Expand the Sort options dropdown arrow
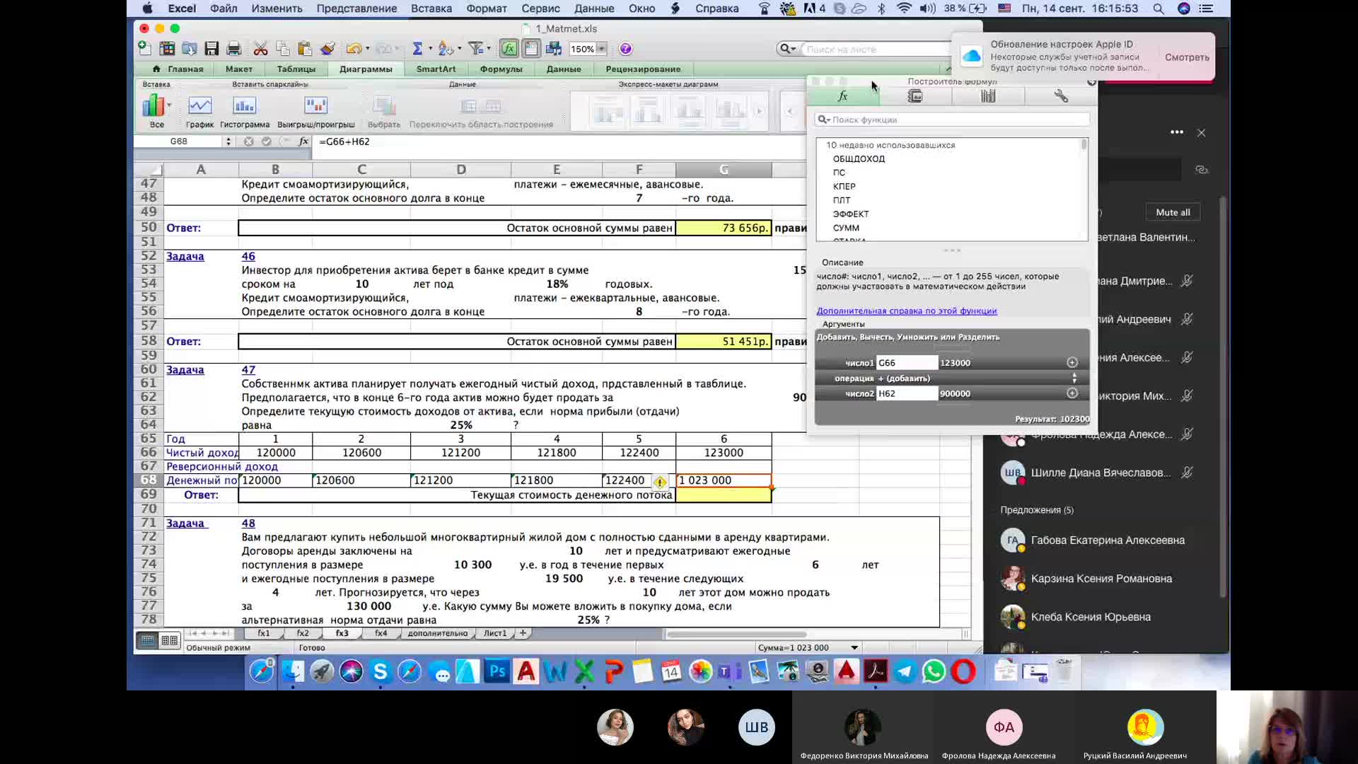The width and height of the screenshot is (1358, 764). [x=459, y=49]
